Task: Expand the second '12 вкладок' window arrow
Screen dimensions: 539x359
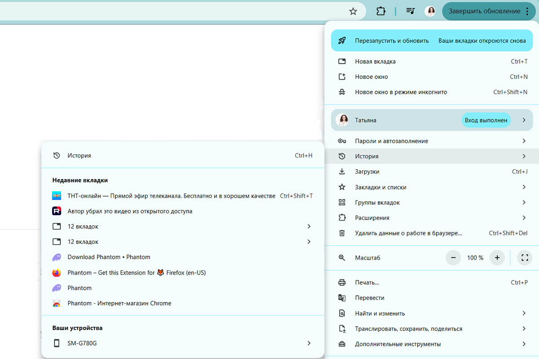Action: pyautogui.click(x=309, y=241)
